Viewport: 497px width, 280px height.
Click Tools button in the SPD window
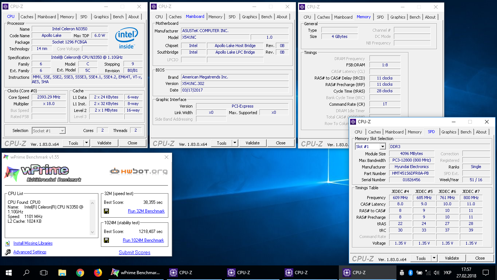coord(421,258)
